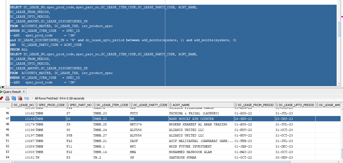Refresh the result grid
The width and height of the screenshot is (343, 163).
(x=14, y=98)
